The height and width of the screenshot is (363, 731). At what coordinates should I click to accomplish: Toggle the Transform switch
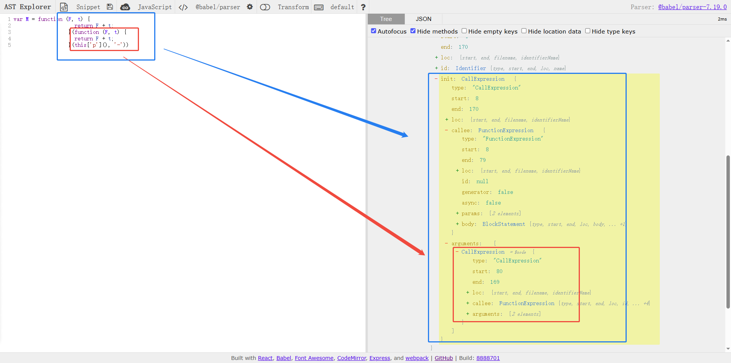265,7
